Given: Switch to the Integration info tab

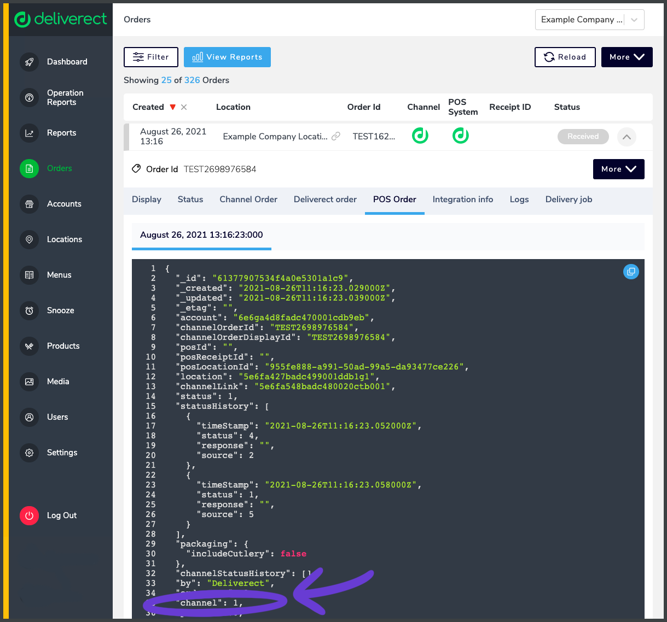Looking at the screenshot, I should tap(463, 199).
